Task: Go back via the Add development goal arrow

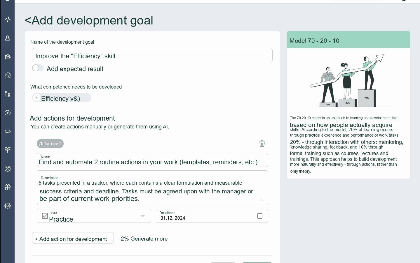Action: click(x=28, y=20)
